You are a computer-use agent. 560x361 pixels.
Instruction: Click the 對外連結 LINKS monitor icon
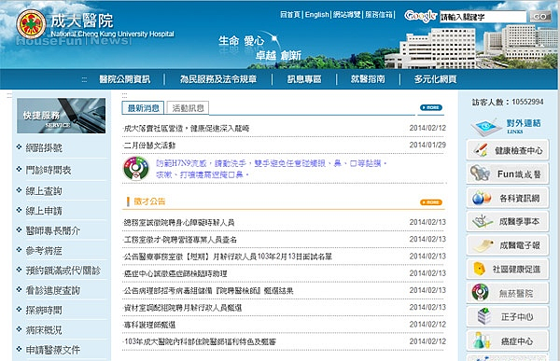(486, 127)
